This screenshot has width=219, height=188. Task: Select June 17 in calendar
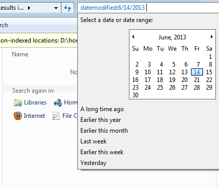pyautogui.click(x=147, y=80)
